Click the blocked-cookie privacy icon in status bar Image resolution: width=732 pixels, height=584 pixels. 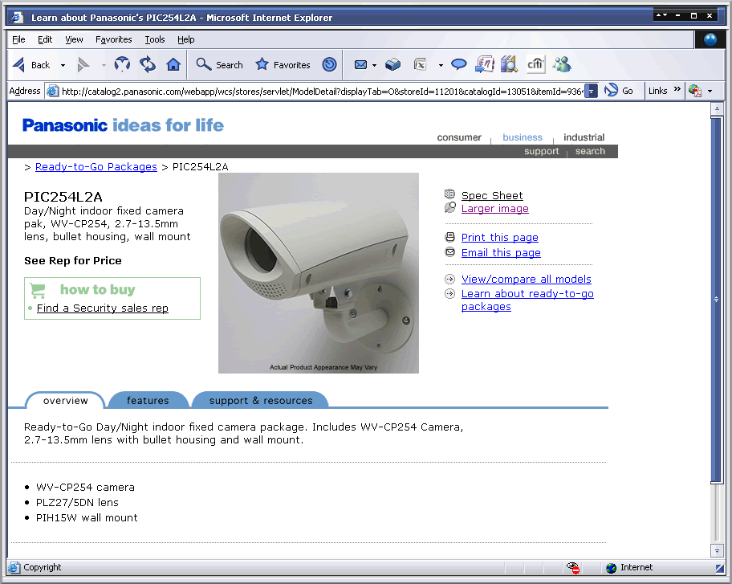[573, 568]
